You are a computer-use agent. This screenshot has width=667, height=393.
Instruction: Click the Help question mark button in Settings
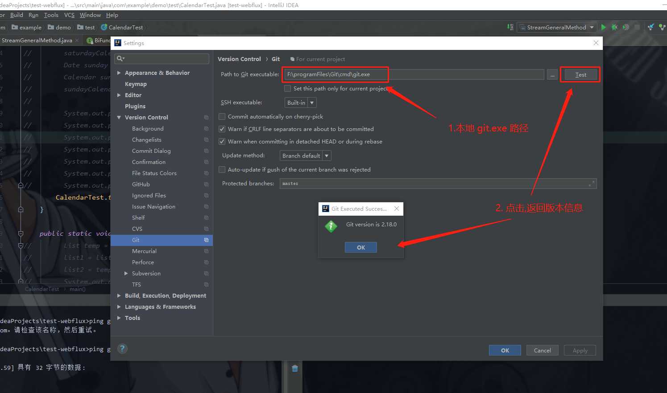pos(122,348)
